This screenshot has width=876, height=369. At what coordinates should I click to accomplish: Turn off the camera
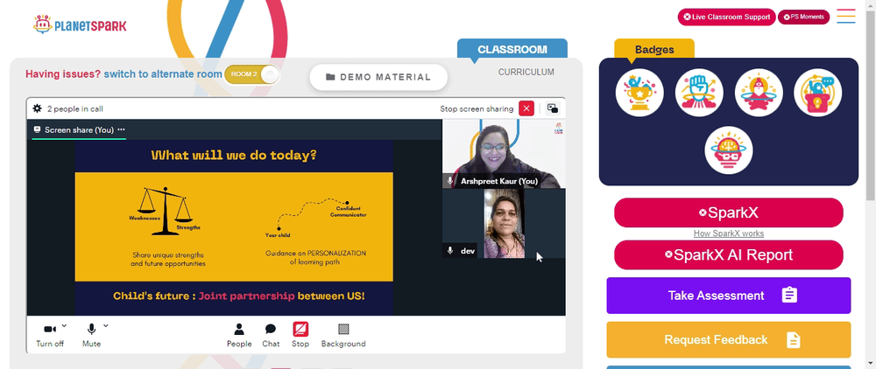50,335
